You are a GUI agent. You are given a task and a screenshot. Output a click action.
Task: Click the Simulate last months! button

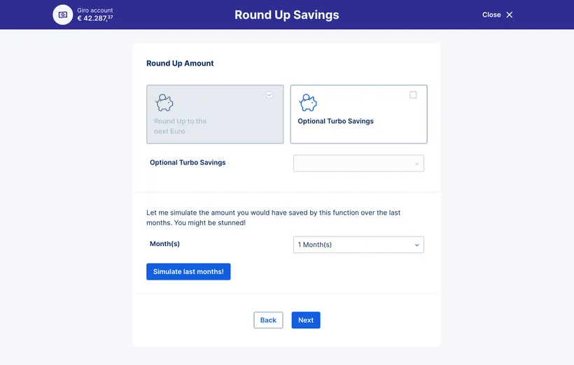click(x=188, y=272)
